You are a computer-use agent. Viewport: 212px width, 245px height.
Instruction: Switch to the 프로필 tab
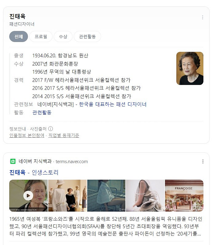click(41, 36)
